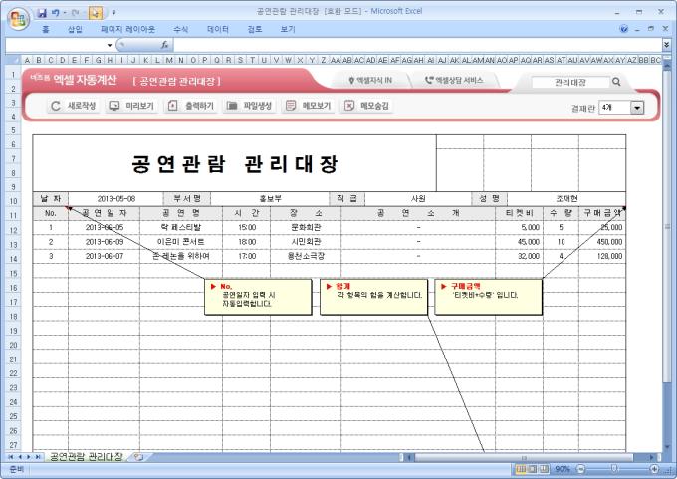Screen dimensions: 677x479
Task: Select row 15 header
Action: tap(13, 274)
